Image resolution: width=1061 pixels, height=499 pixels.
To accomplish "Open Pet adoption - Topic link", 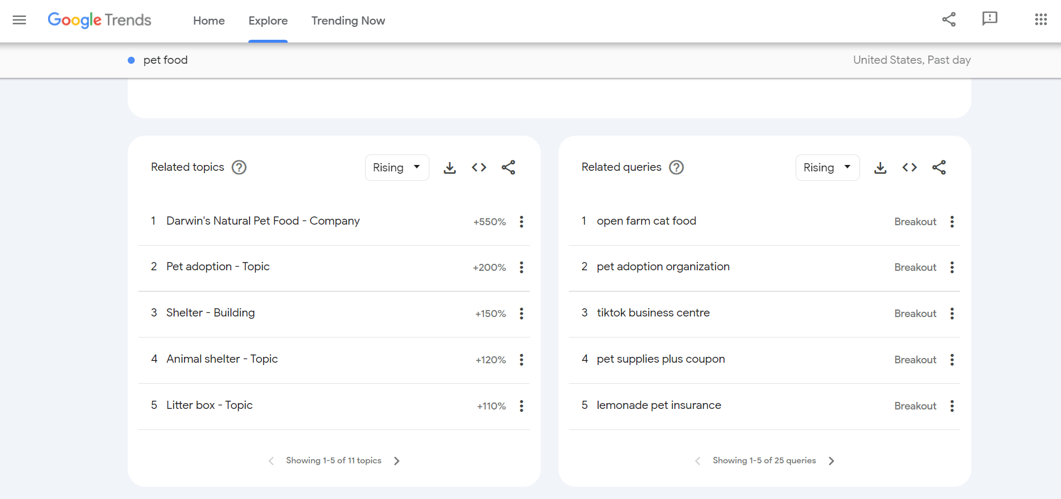I will [218, 266].
